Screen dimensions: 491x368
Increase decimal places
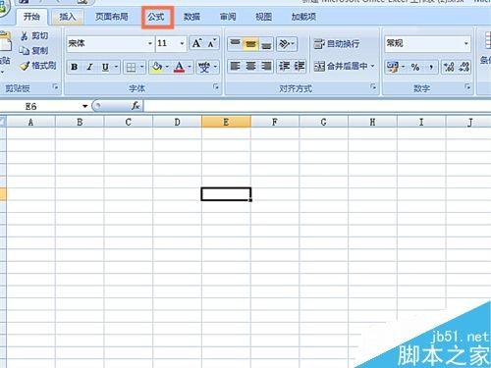449,67
